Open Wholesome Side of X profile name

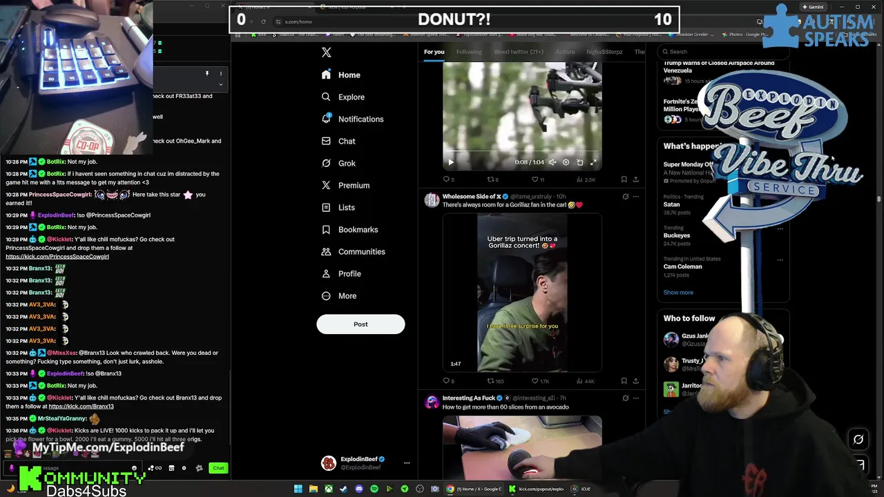pos(471,197)
